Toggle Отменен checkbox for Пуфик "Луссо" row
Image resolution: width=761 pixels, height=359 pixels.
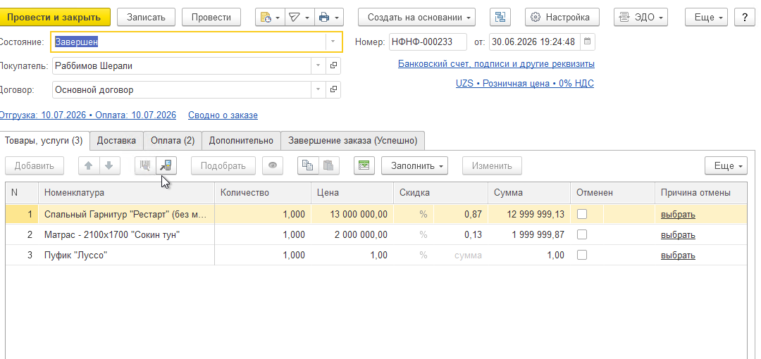(581, 255)
